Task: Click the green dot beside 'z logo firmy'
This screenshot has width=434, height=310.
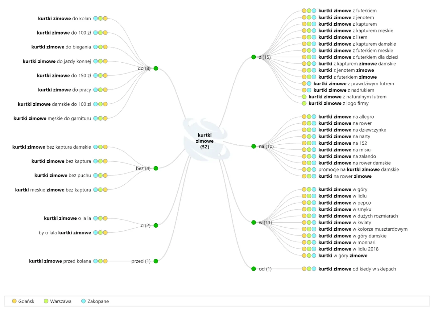Action: (304, 103)
